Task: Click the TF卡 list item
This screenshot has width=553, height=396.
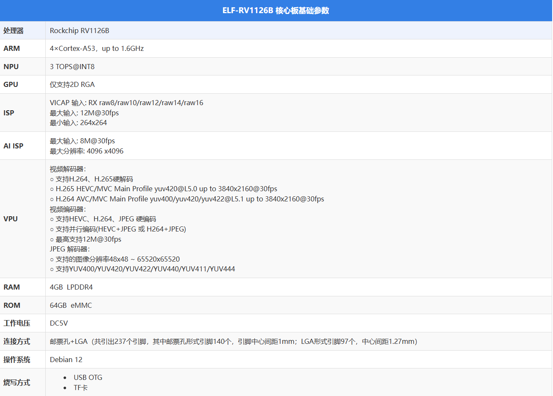Action: pyautogui.click(x=81, y=388)
